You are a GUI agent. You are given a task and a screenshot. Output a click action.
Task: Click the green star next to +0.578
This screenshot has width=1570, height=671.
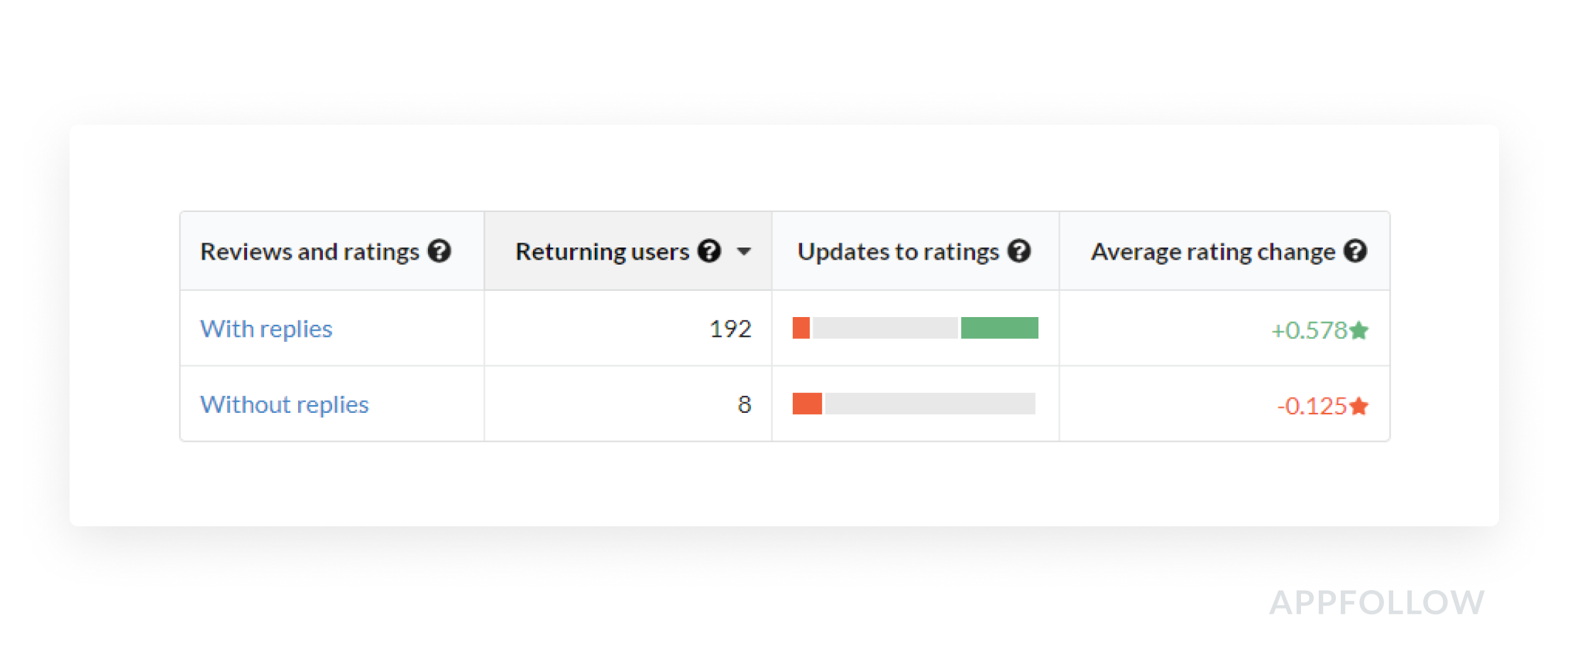[1358, 331]
